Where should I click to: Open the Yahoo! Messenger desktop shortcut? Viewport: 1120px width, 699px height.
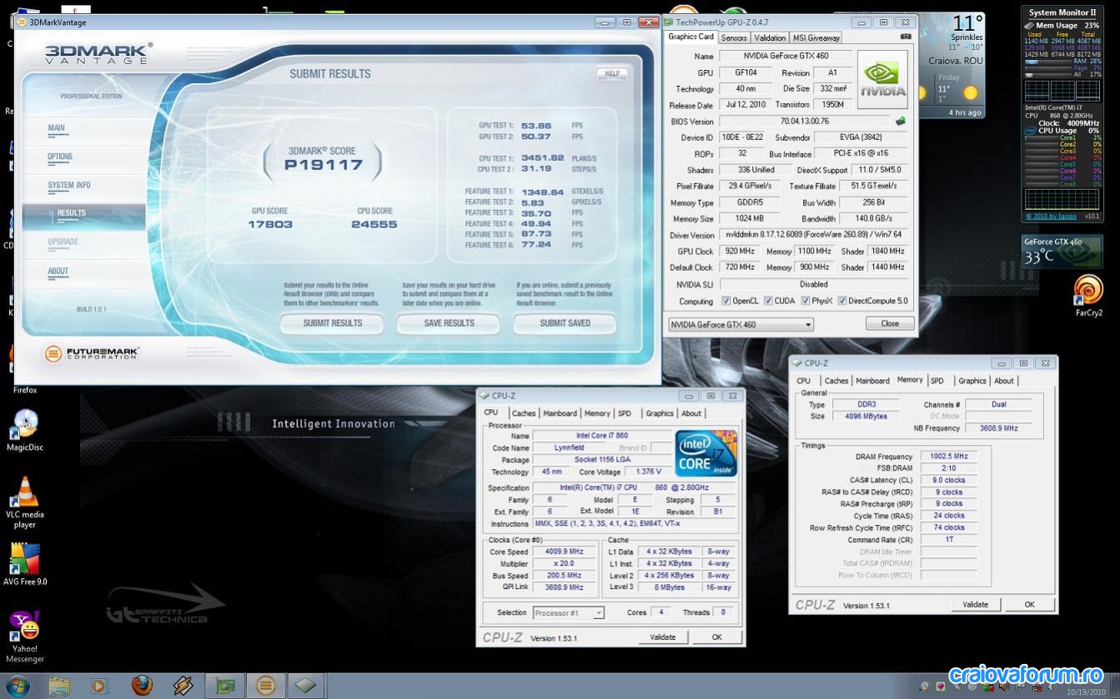25,637
